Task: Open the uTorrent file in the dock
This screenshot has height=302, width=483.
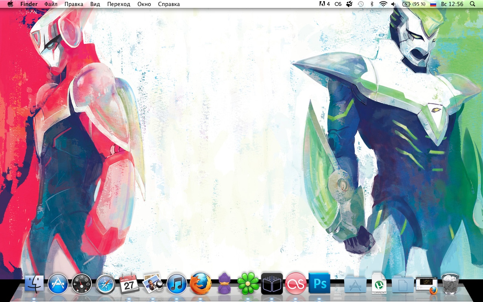Action: pyautogui.click(x=379, y=284)
